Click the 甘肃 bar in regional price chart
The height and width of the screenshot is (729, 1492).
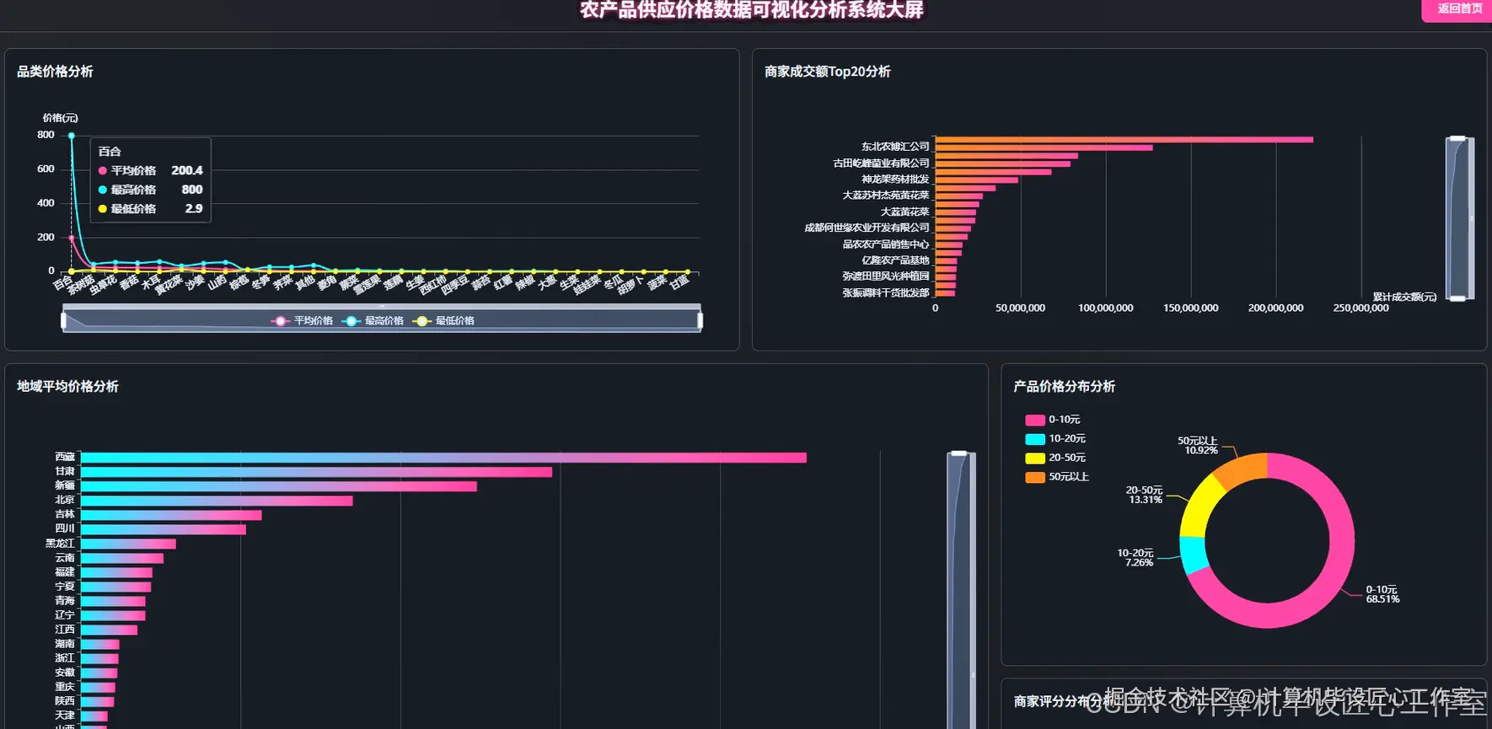(316, 472)
